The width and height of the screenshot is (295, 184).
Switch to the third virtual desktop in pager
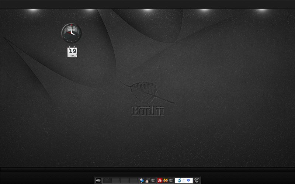pos(125,181)
